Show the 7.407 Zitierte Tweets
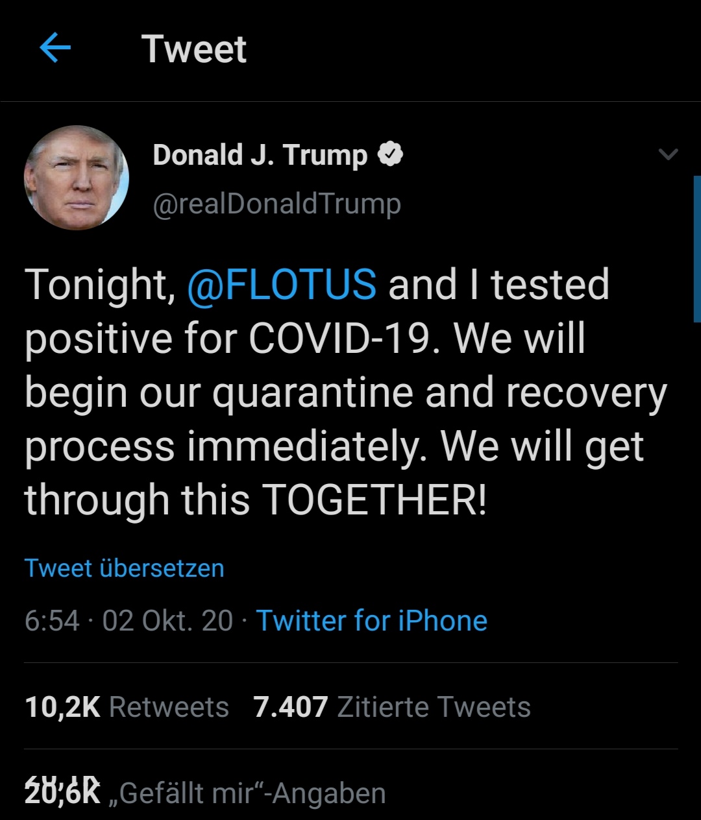The height and width of the screenshot is (820, 701). (x=392, y=707)
